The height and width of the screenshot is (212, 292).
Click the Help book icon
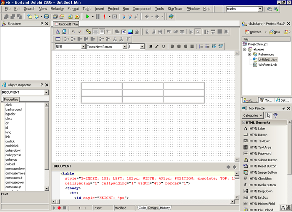tap(171, 17)
